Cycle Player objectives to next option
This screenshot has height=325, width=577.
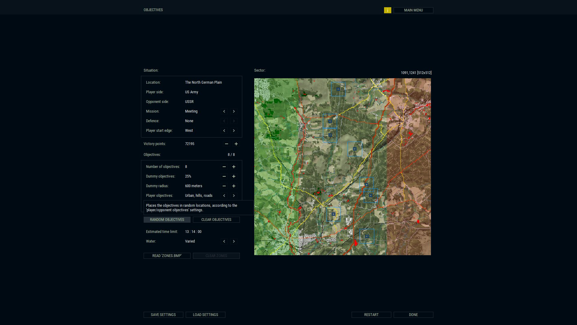point(234,196)
